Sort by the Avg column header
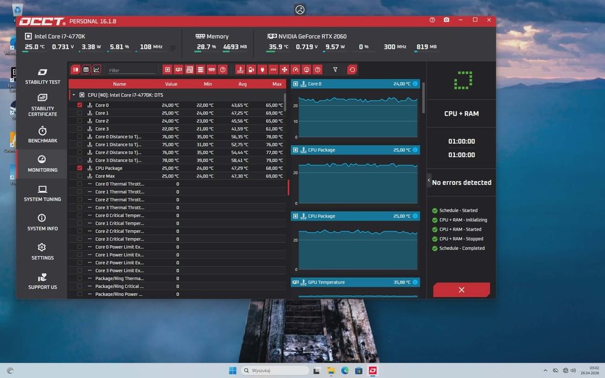Screen dimensions: 605x378 (243, 84)
